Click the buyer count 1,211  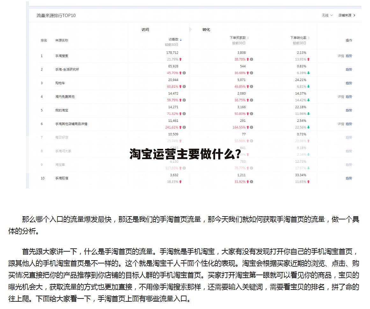point(241,175)
